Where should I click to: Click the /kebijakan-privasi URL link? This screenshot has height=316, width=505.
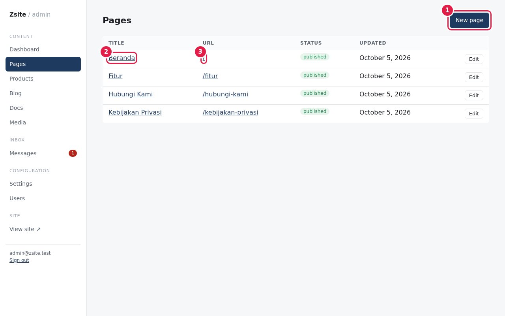point(230,113)
